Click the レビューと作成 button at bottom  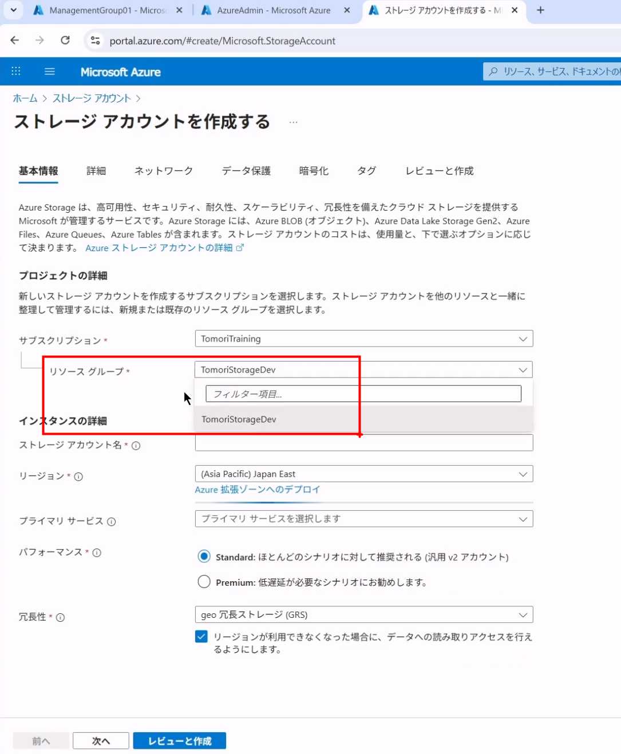coord(179,741)
